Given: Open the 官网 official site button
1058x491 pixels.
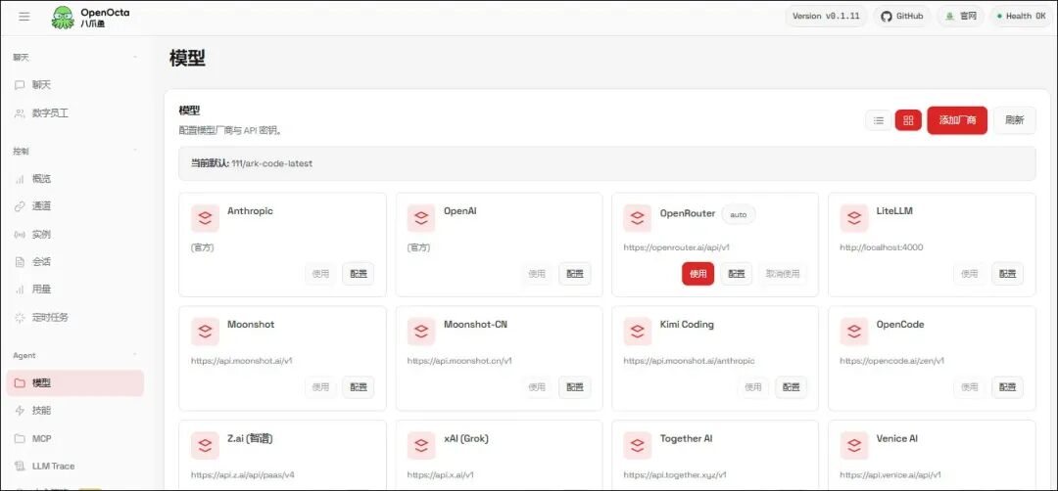Looking at the screenshot, I should click(960, 17).
